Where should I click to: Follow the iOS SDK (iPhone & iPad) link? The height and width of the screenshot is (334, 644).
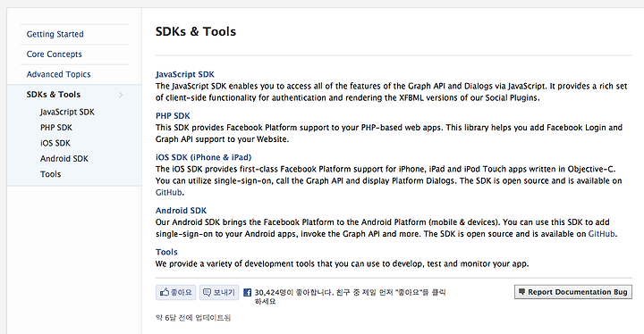click(203, 157)
